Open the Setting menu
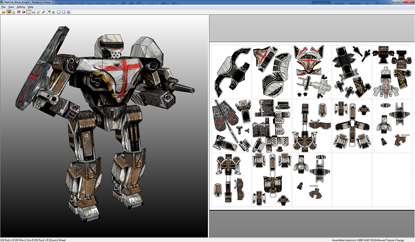415x242 pixels. point(21,7)
